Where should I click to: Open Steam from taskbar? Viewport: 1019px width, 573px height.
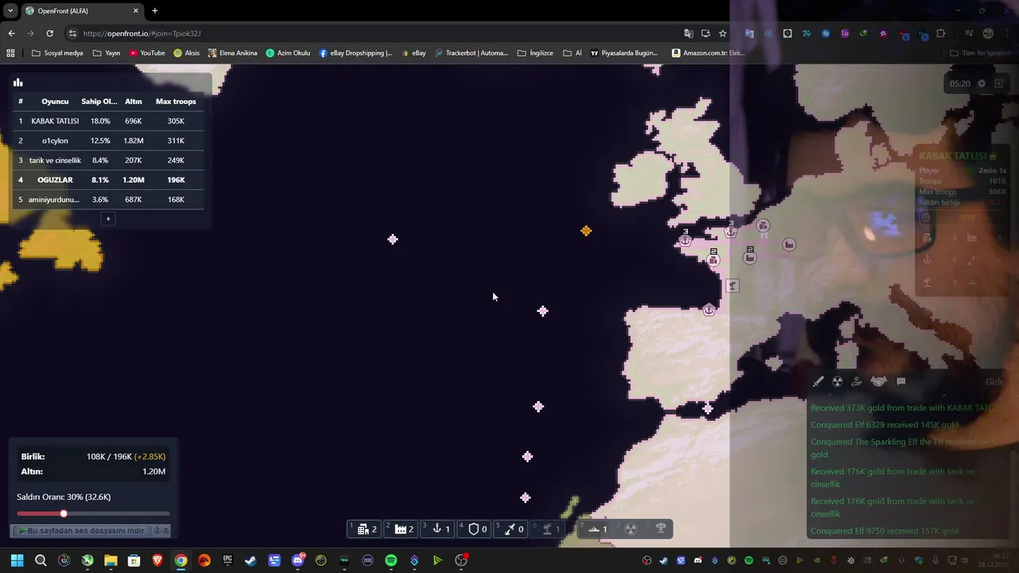click(x=251, y=560)
